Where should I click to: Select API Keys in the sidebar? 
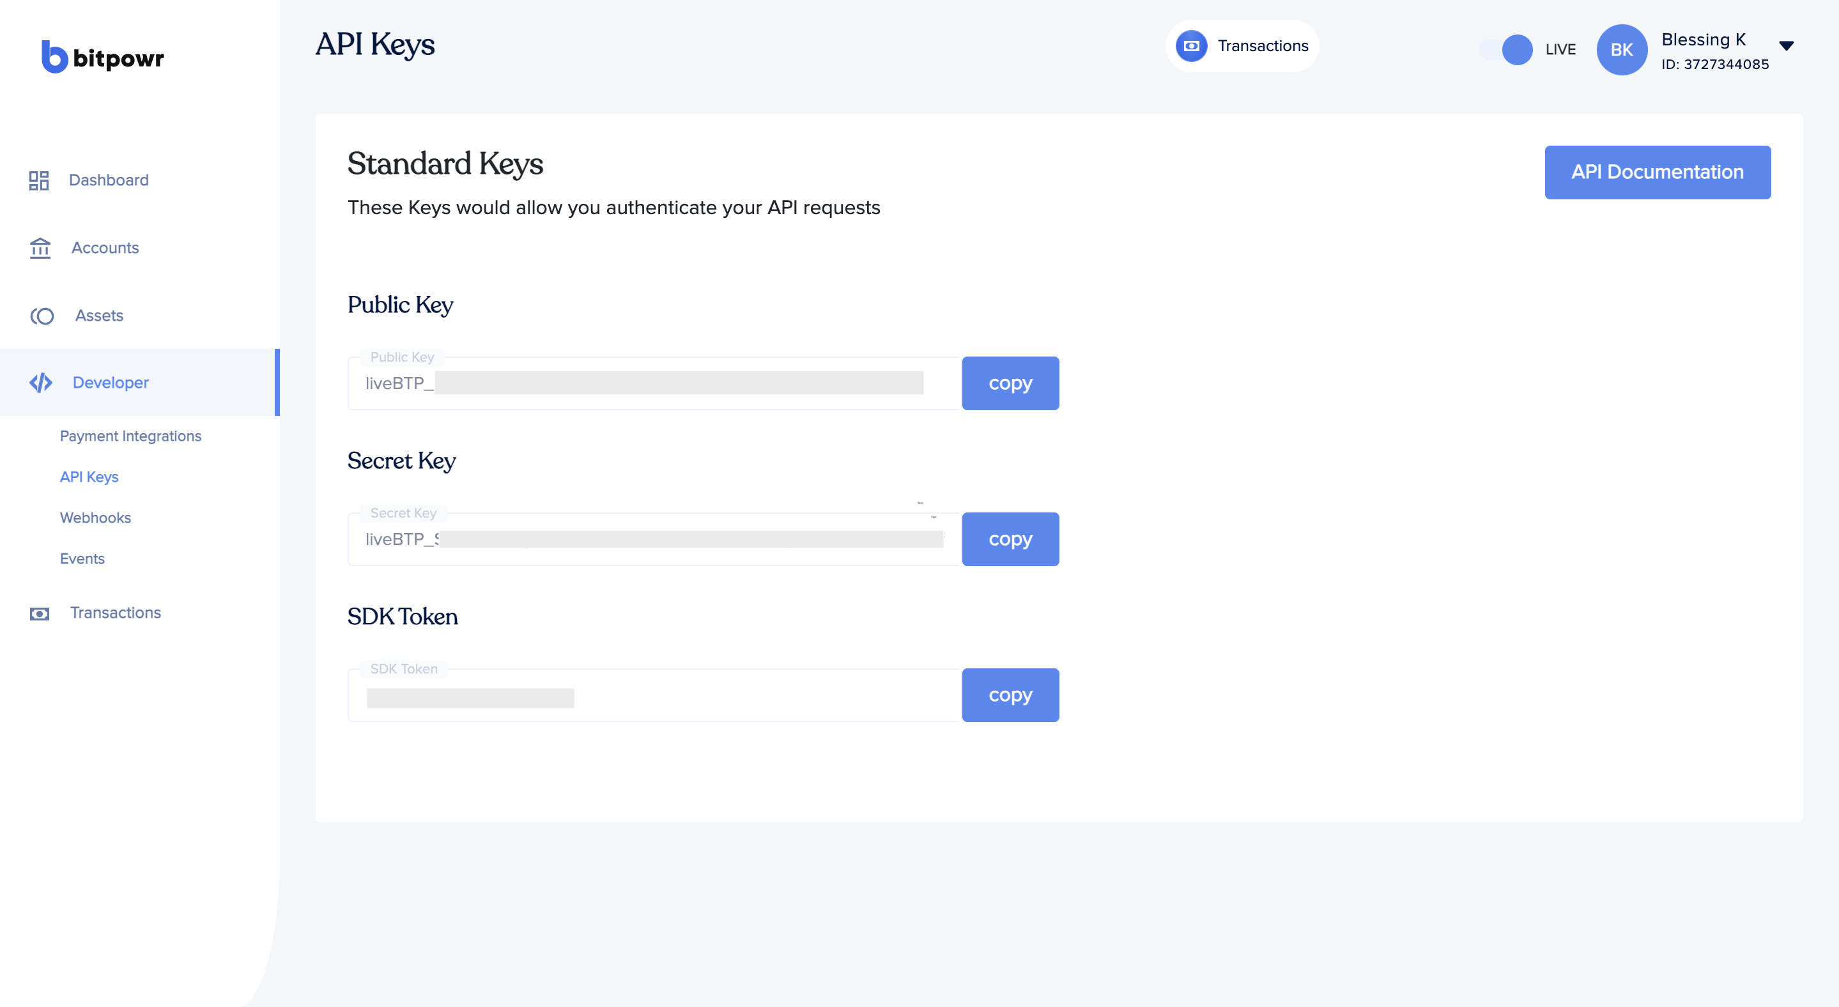coord(89,477)
